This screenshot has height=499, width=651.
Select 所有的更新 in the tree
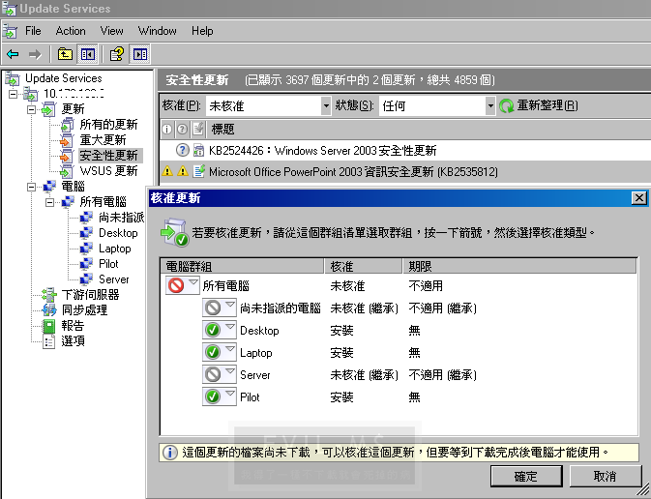(108, 125)
